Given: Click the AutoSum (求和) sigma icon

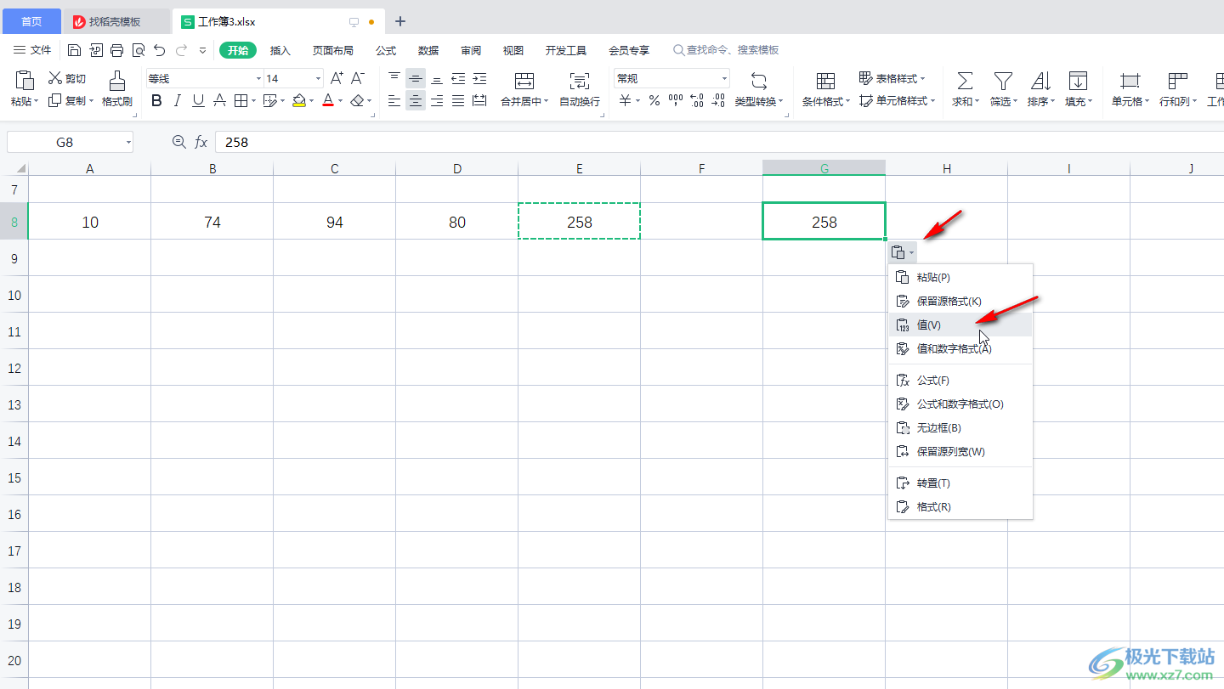Looking at the screenshot, I should click(965, 82).
